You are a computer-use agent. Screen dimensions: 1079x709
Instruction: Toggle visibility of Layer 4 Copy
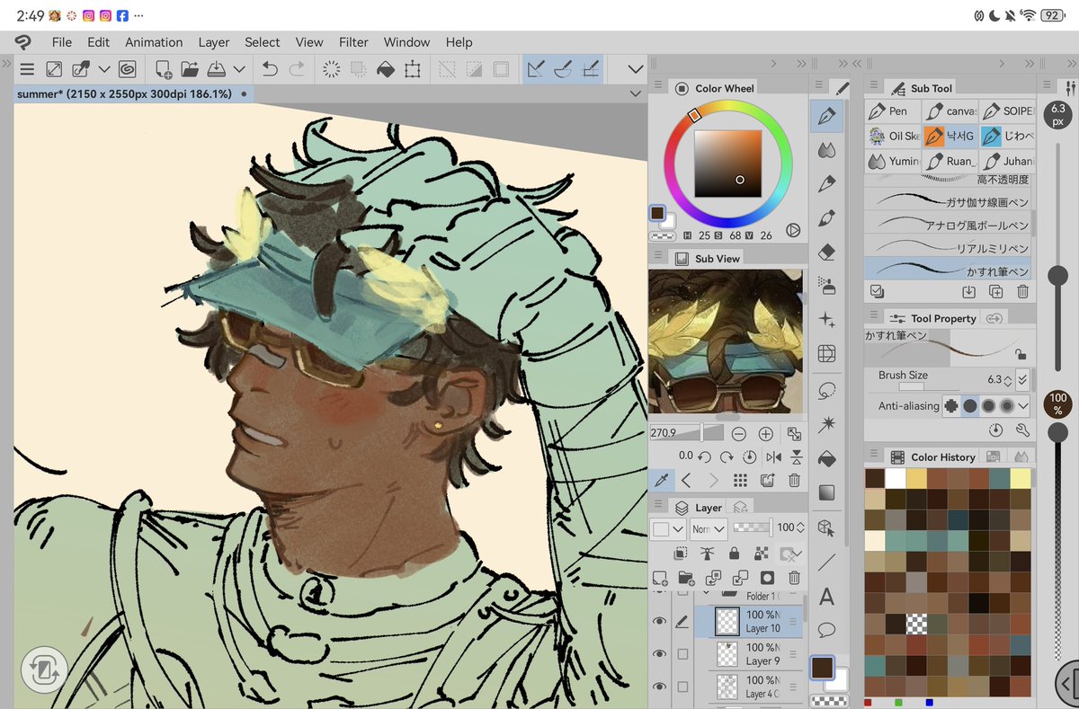pyautogui.click(x=660, y=687)
